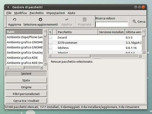Click package list scroll left arrow

[50, 56]
